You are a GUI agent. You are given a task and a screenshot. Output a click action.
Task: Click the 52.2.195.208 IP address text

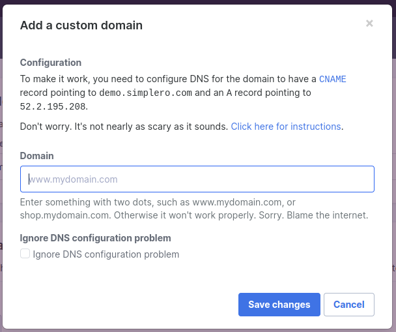(x=53, y=106)
